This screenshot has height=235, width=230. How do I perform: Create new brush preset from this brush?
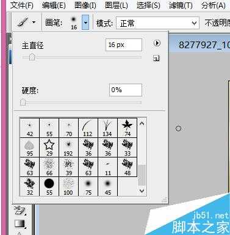[x=156, y=59]
